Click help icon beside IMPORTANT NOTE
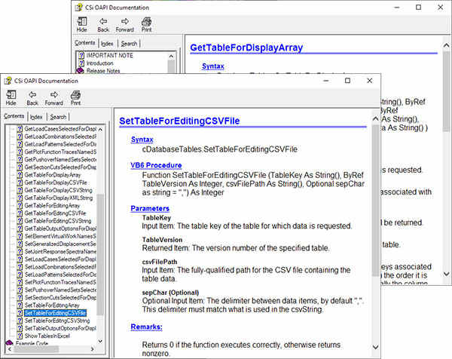The image size is (452, 359). click(x=81, y=55)
